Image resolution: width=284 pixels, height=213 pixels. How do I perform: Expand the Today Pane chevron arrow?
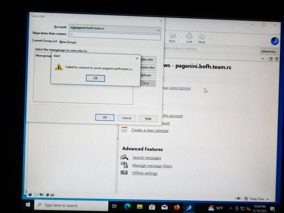[268, 199]
